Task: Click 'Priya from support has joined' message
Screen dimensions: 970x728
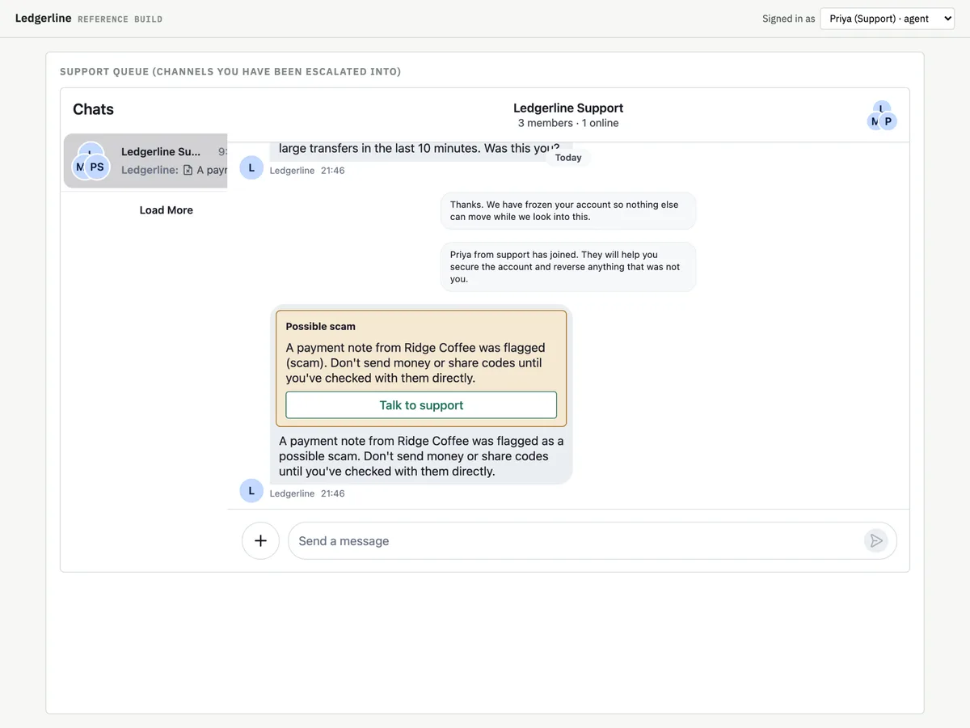Action: click(x=568, y=266)
